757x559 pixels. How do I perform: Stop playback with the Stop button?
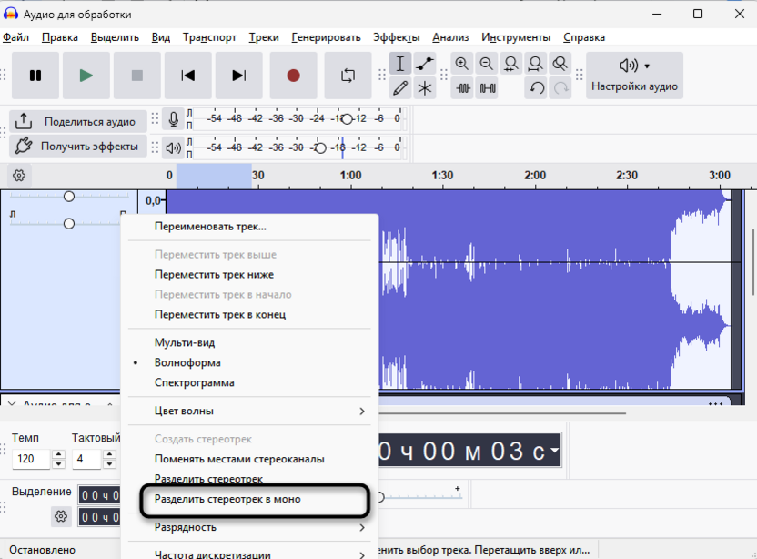click(x=137, y=76)
